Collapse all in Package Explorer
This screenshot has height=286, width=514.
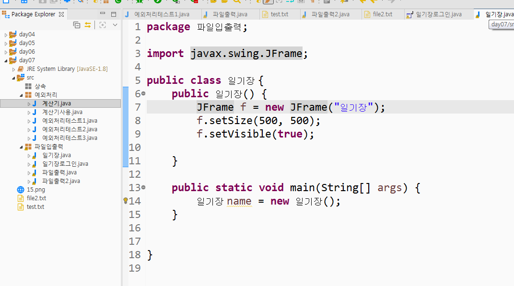click(77, 25)
